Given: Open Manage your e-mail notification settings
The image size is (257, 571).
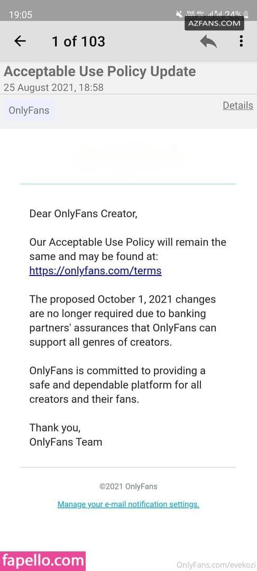Looking at the screenshot, I should coord(128,504).
